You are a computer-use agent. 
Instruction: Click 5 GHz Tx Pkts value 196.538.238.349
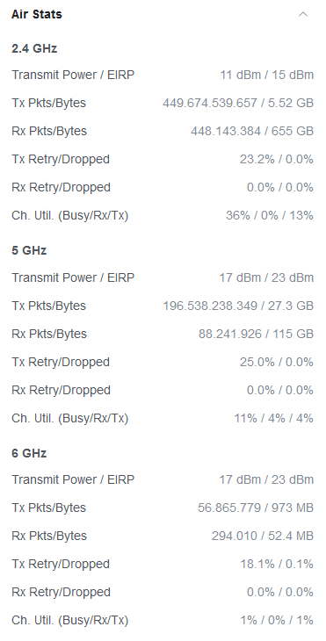pos(210,306)
